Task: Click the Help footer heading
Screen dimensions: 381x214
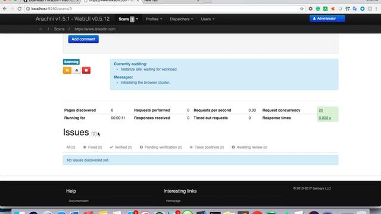Action: pos(71,191)
